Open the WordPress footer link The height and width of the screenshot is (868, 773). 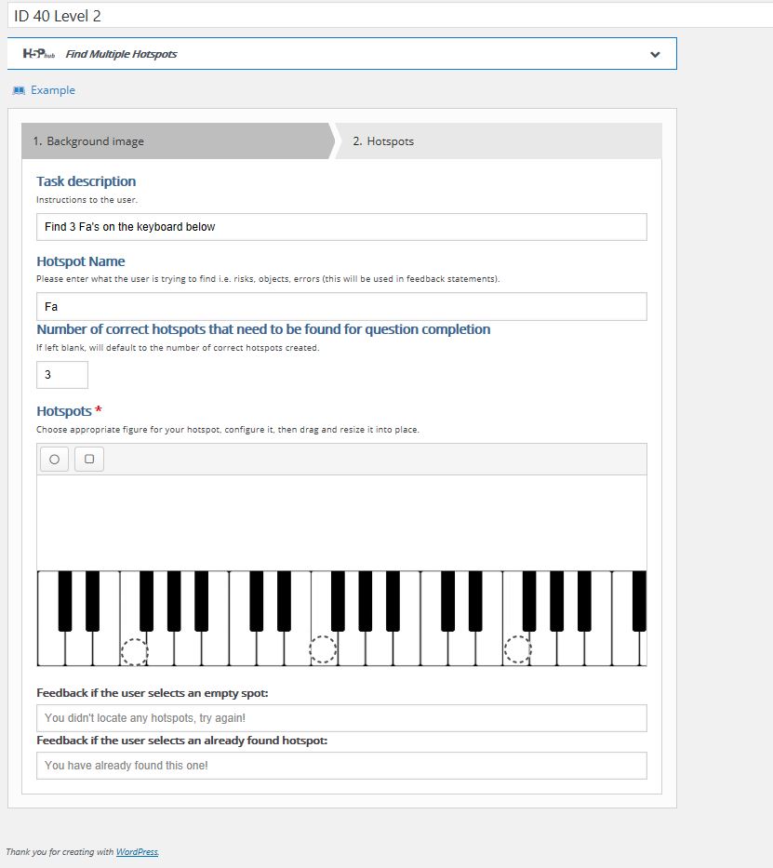(x=138, y=852)
